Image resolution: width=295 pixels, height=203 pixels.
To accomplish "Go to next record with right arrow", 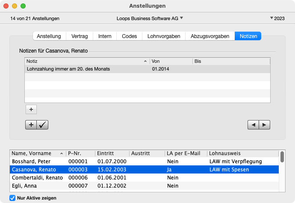I will click(x=265, y=125).
